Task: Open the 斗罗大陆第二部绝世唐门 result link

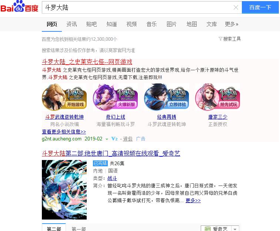Action: tap(111, 153)
